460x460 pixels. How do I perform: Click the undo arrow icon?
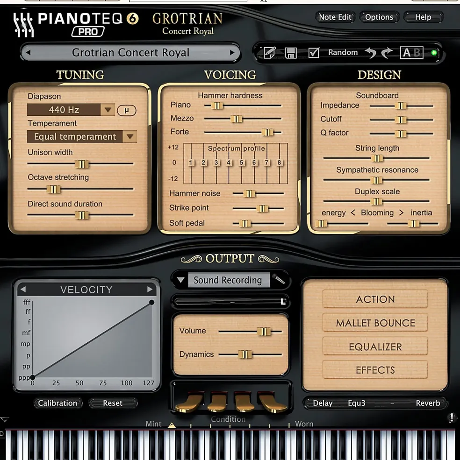coord(371,53)
